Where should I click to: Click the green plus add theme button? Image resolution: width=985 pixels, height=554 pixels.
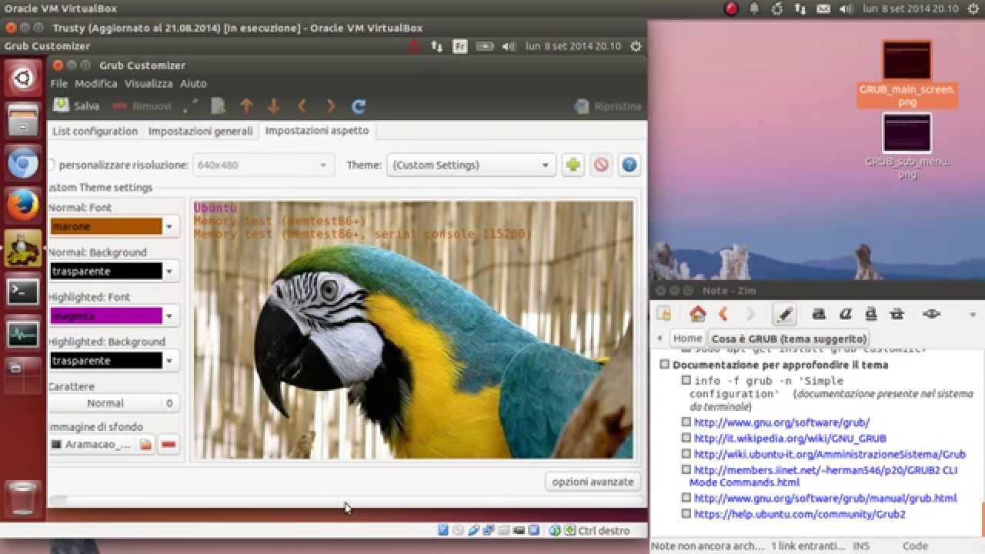point(573,165)
